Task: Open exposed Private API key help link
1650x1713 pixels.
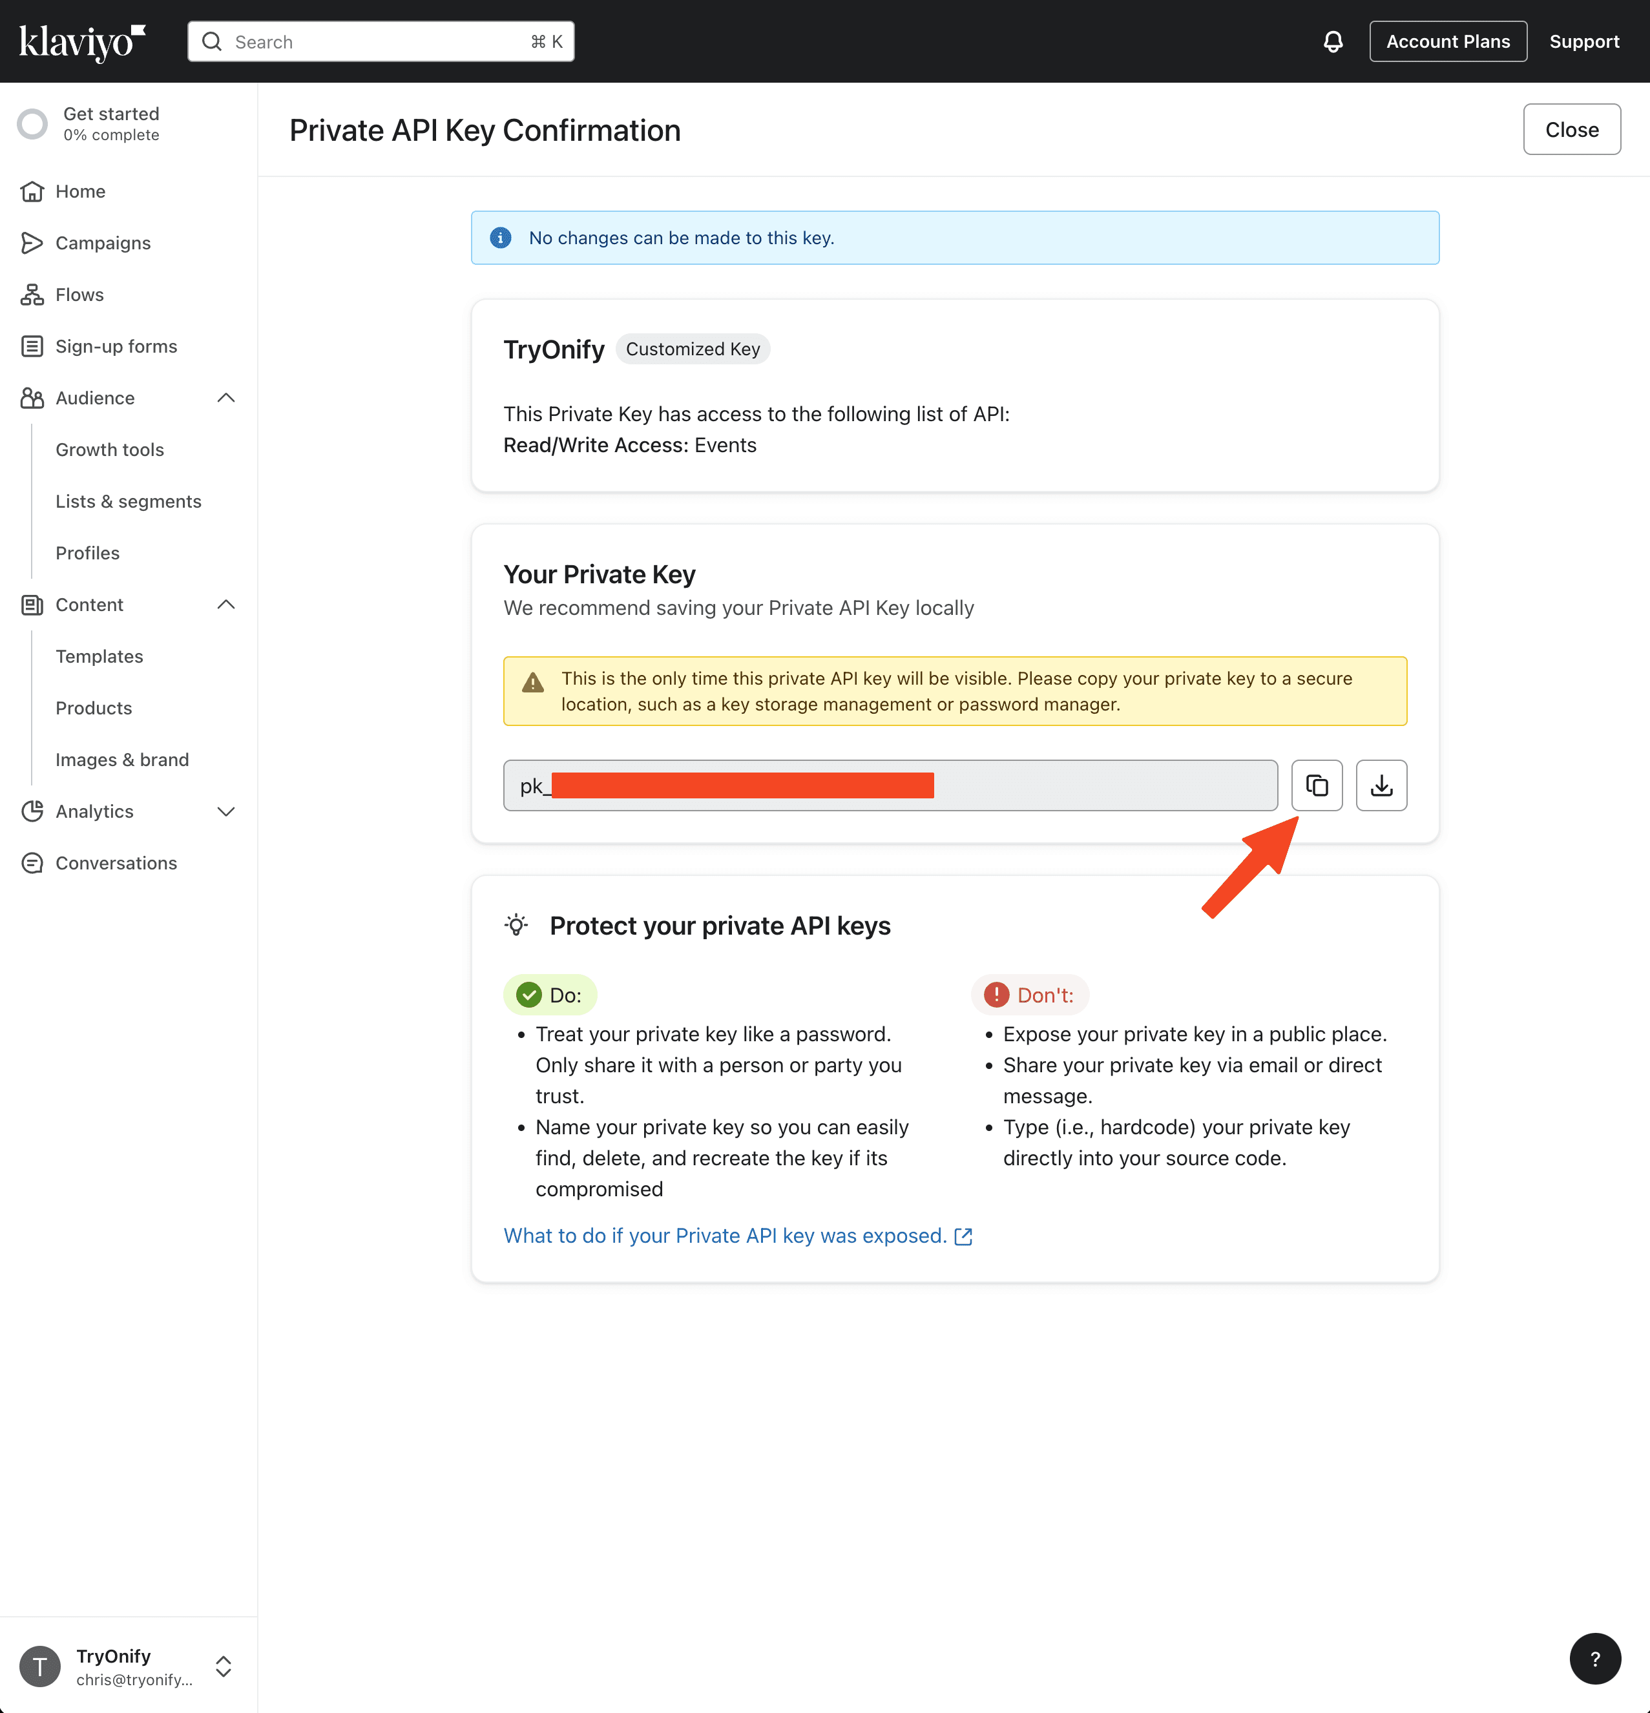Action: pyautogui.click(x=736, y=1236)
